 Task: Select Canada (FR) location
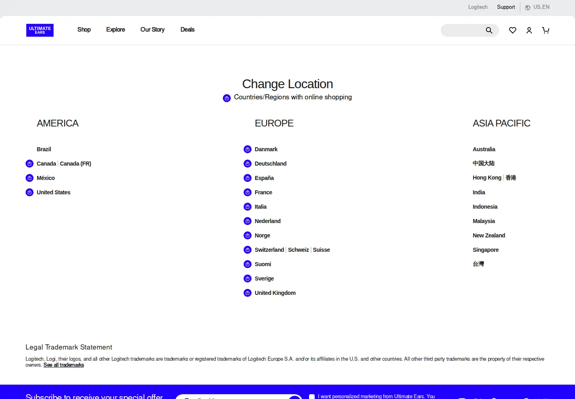coord(75,164)
